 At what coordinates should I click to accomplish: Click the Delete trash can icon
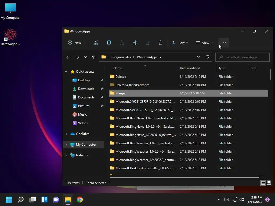click(x=161, y=43)
